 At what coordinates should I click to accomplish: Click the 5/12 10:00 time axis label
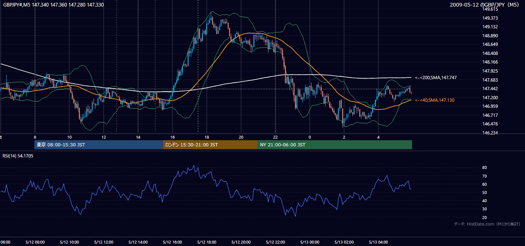[69, 242]
